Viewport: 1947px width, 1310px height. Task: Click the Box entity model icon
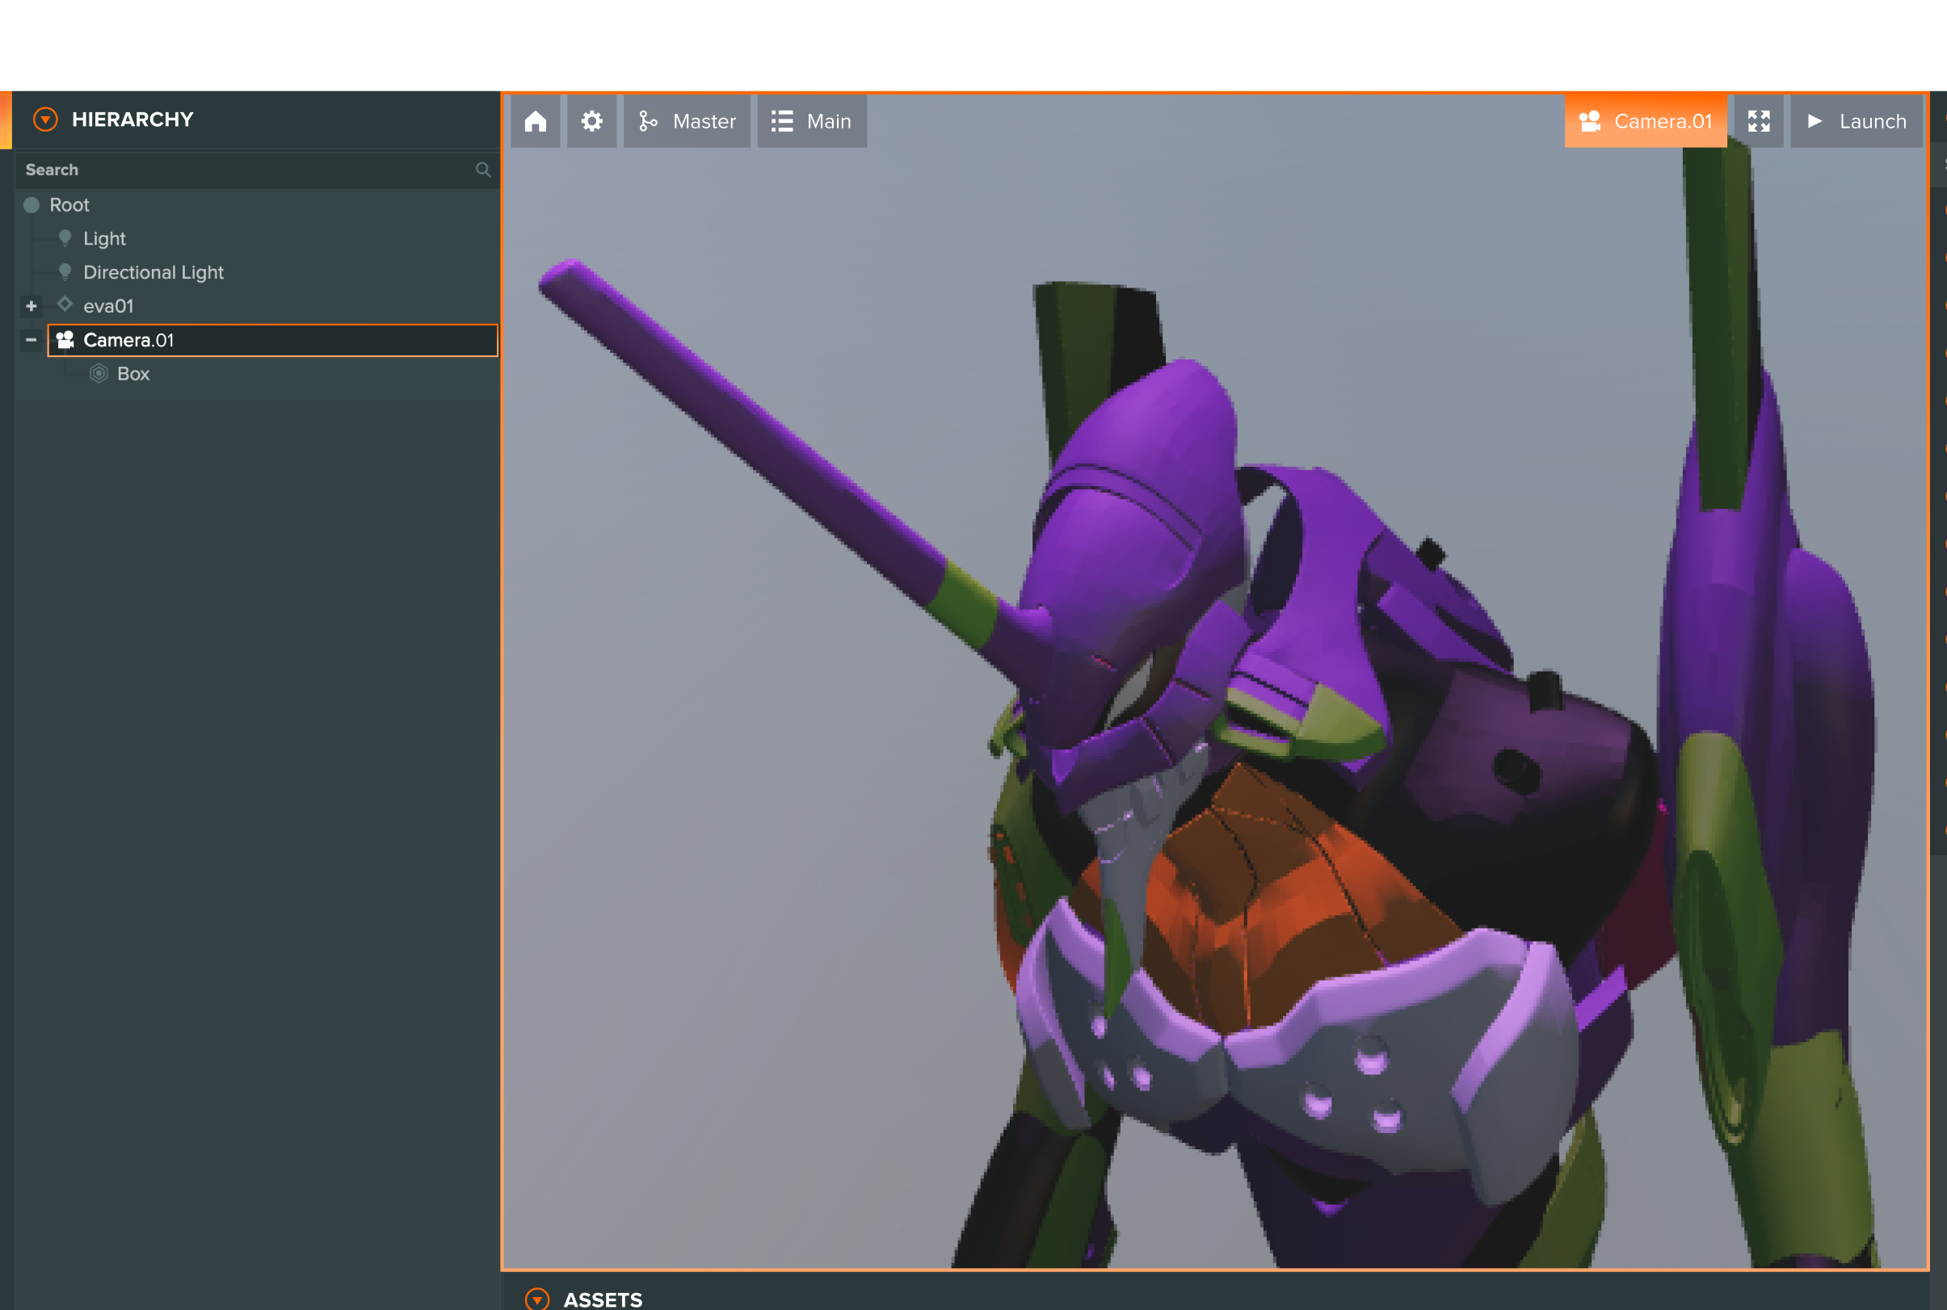pyautogui.click(x=99, y=373)
